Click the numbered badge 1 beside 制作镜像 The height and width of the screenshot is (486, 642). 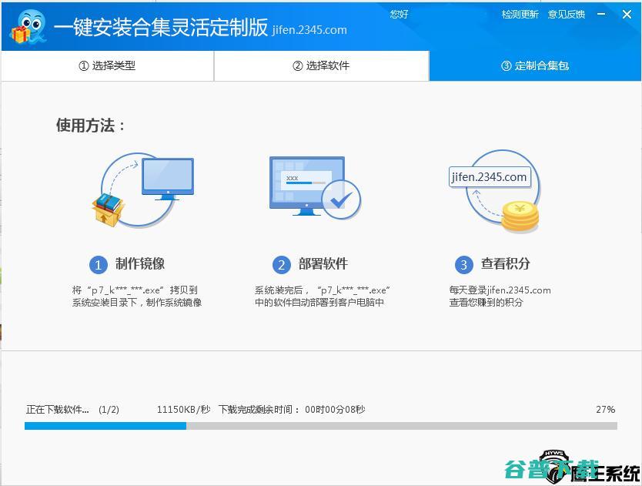point(98,264)
